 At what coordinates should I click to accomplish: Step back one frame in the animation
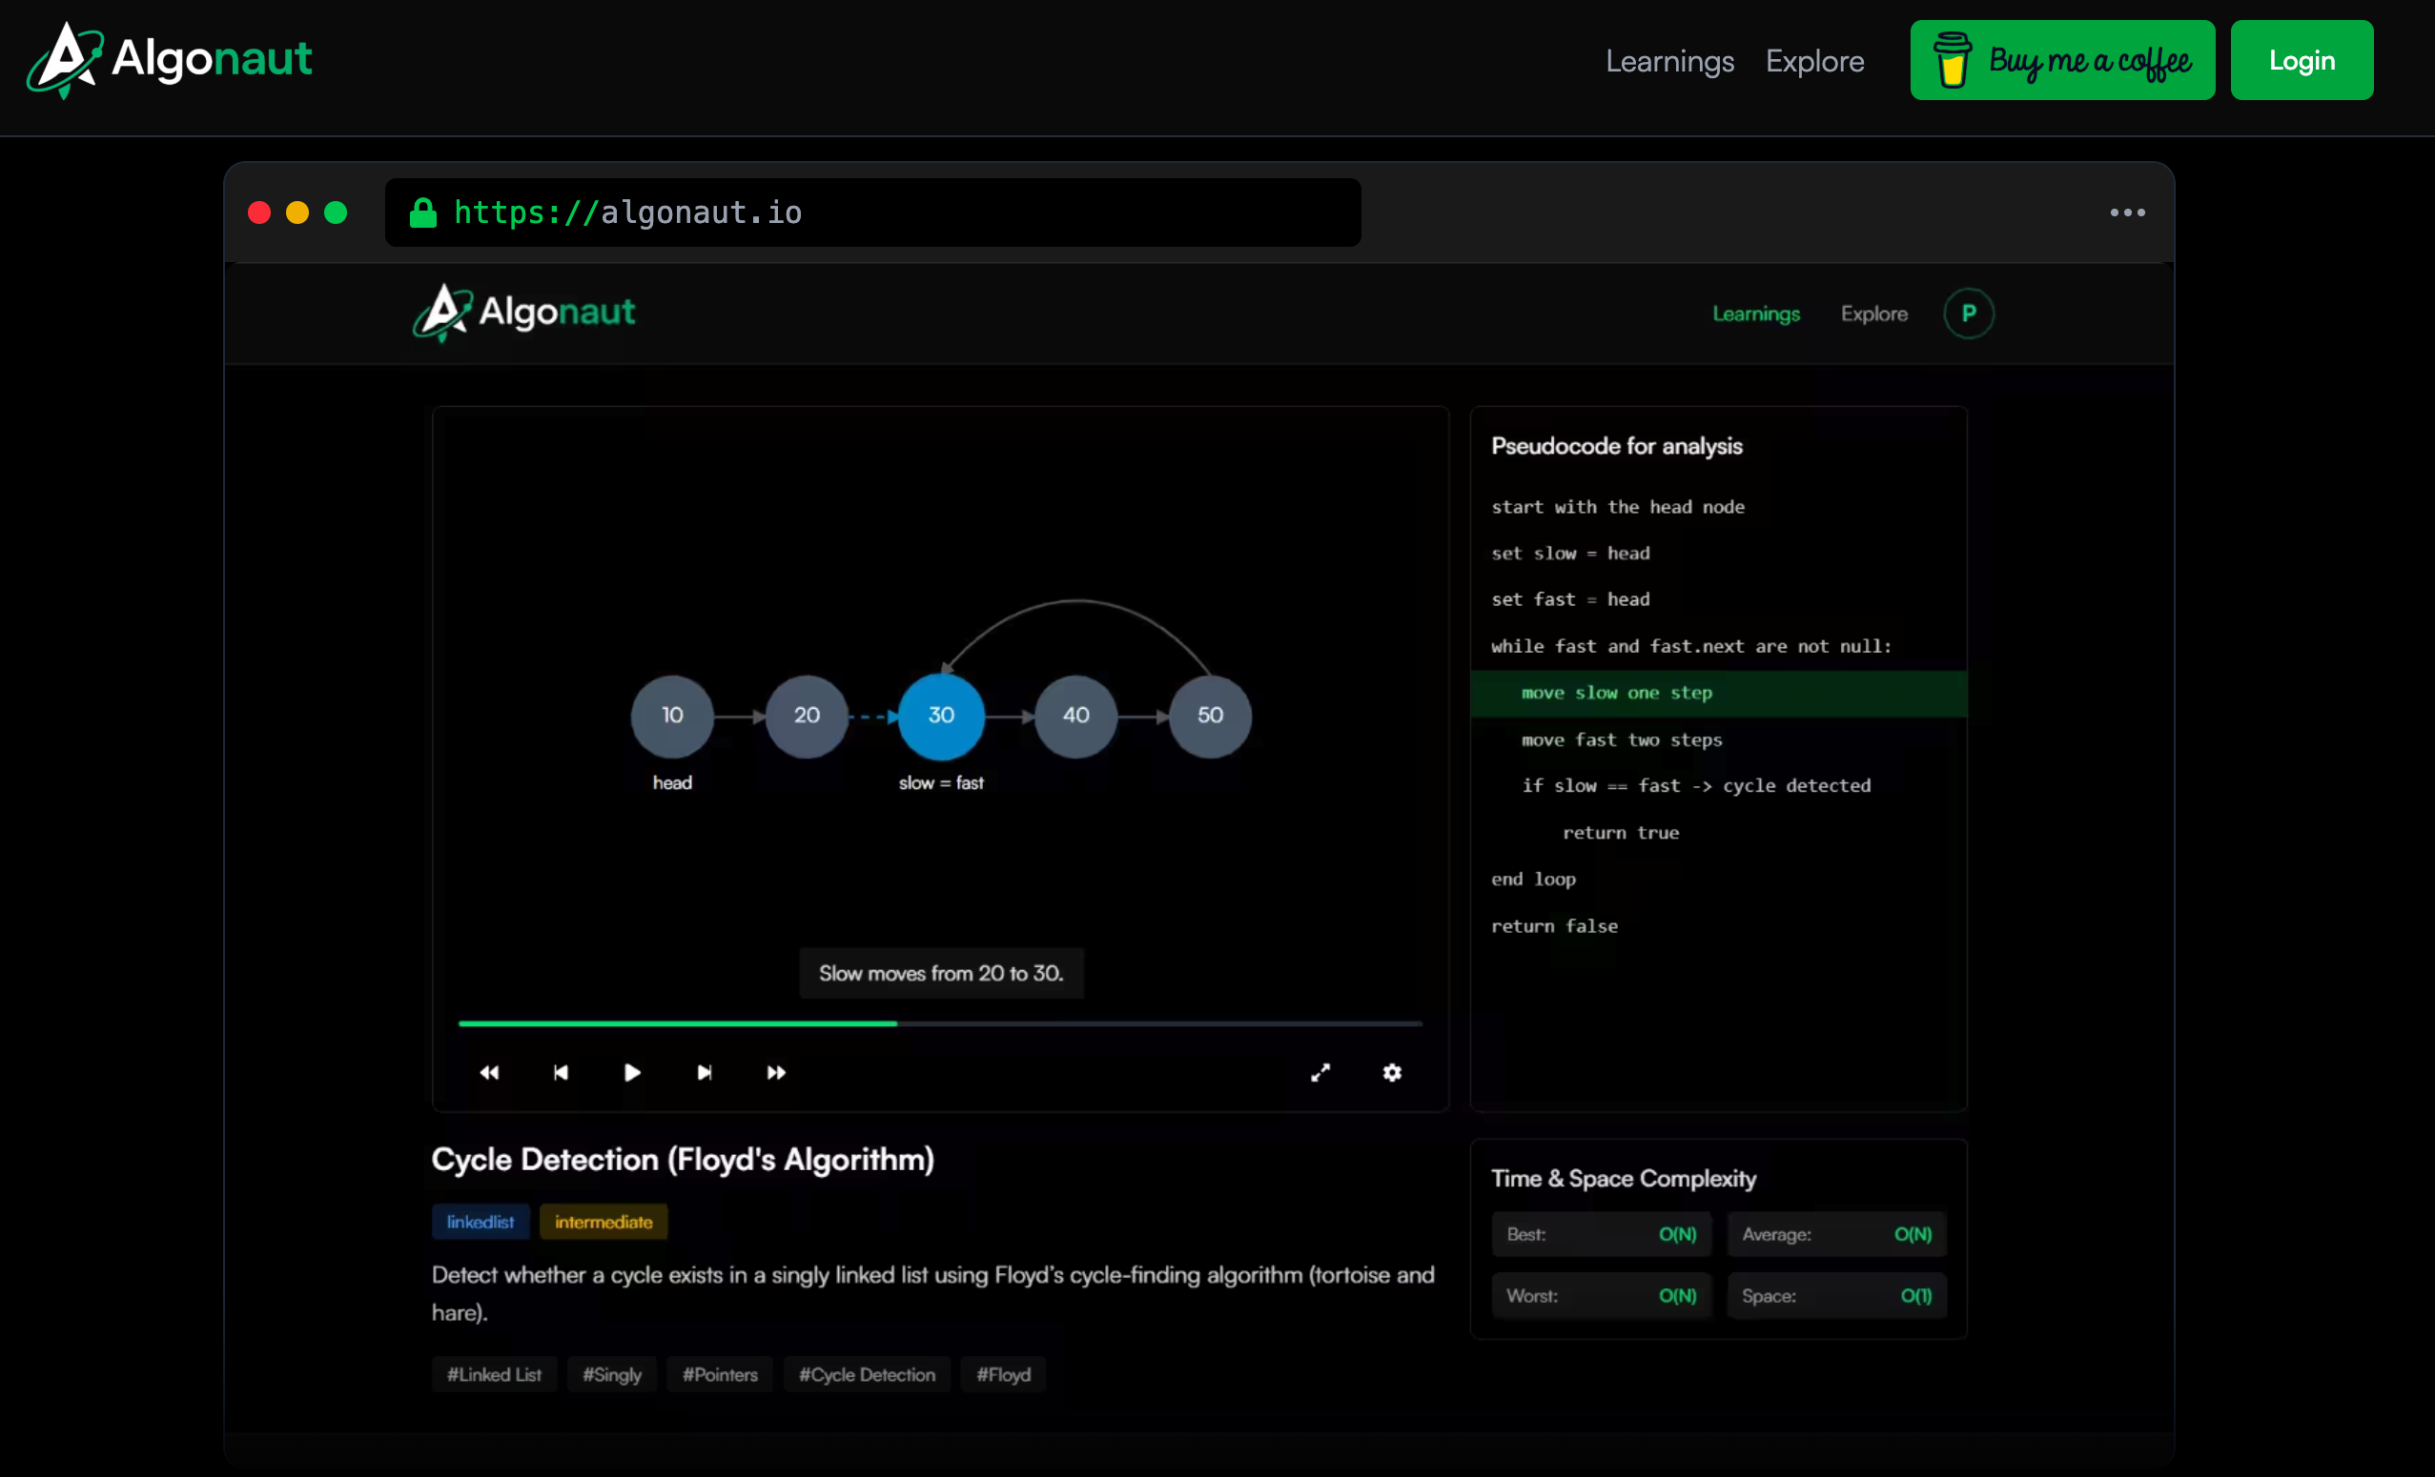point(561,1072)
